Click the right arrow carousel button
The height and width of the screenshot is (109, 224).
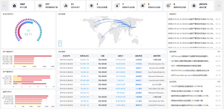pos(218,6)
